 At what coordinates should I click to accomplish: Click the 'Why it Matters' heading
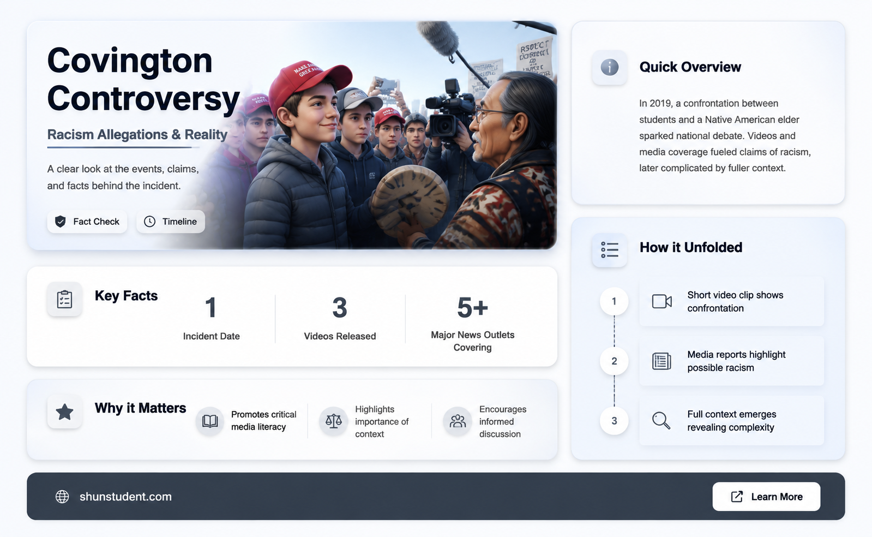tap(140, 408)
